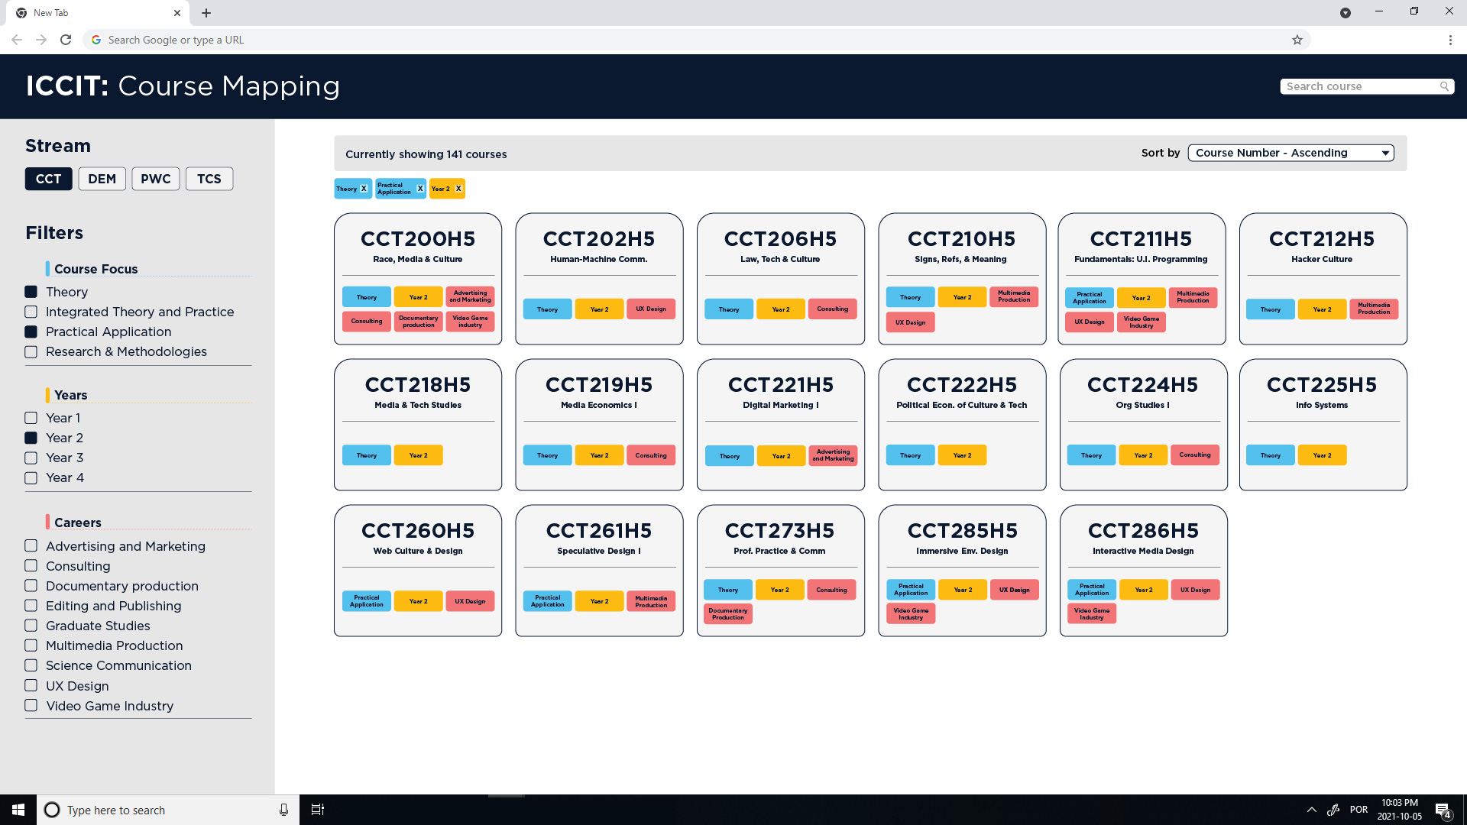Open a new browser tab

[x=206, y=13]
